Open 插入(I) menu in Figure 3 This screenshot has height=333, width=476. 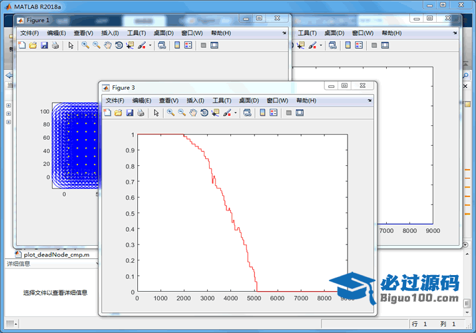click(x=195, y=101)
